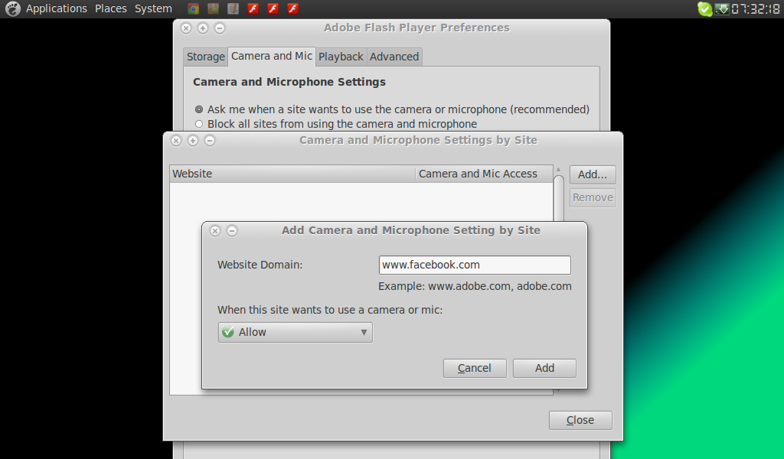Close the Adobe Flash Player Preferences window
784x459 pixels.
coord(186,28)
